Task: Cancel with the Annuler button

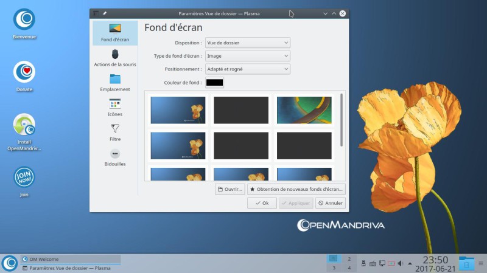Action: 331,203
